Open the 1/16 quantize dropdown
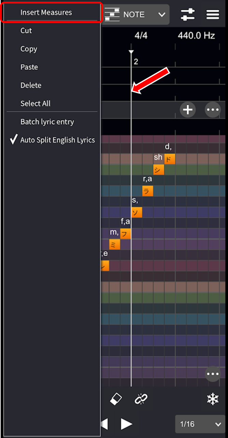 tap(200, 424)
